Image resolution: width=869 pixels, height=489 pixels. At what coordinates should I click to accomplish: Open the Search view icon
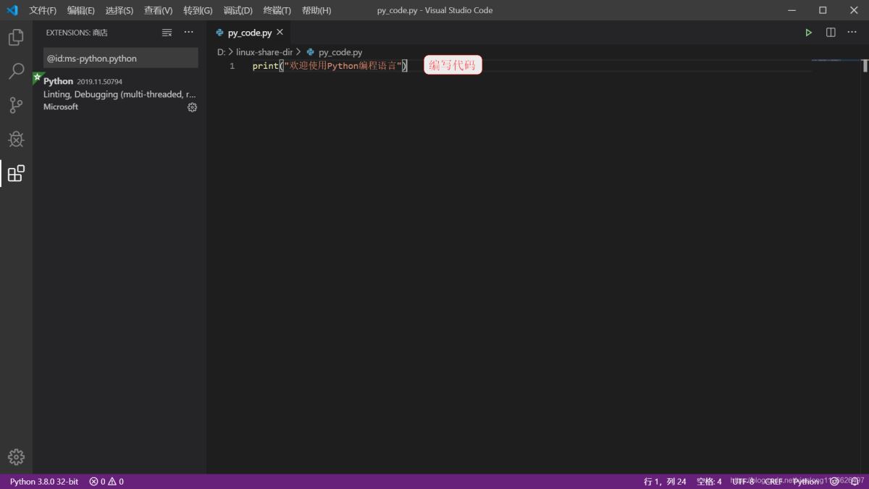coord(15,71)
